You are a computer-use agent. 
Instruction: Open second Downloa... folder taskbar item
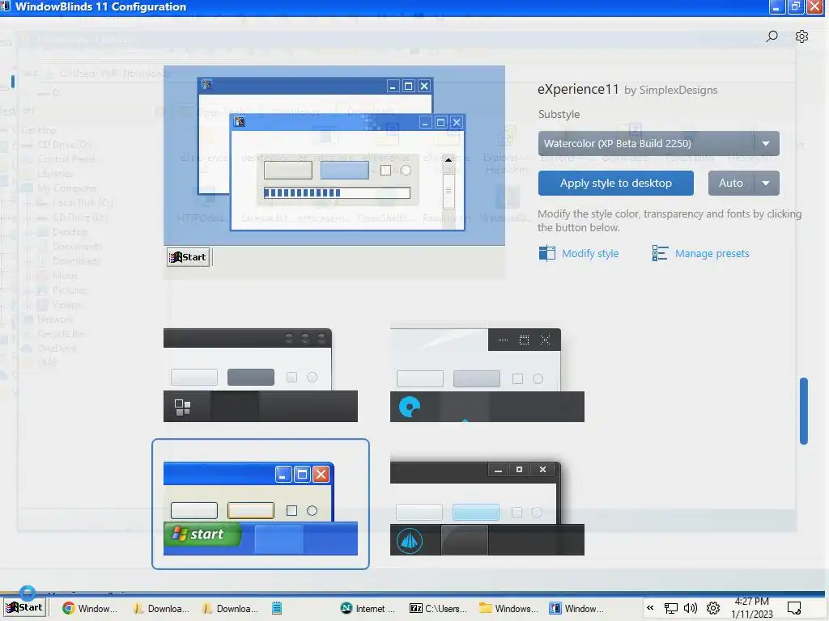pyautogui.click(x=230, y=609)
